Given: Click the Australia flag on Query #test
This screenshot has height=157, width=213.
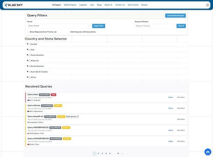Looking at the screenshot, I should click(28, 100).
